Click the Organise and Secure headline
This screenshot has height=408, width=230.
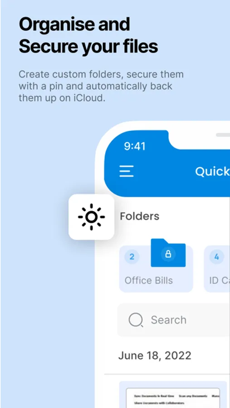tap(88, 35)
